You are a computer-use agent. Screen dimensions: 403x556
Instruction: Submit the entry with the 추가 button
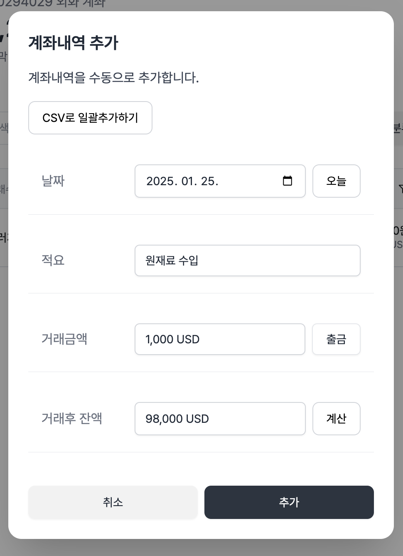289,502
